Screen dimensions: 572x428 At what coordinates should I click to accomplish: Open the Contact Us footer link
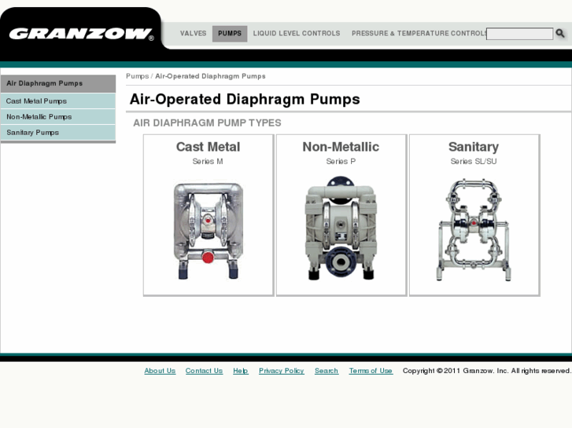pyautogui.click(x=204, y=371)
